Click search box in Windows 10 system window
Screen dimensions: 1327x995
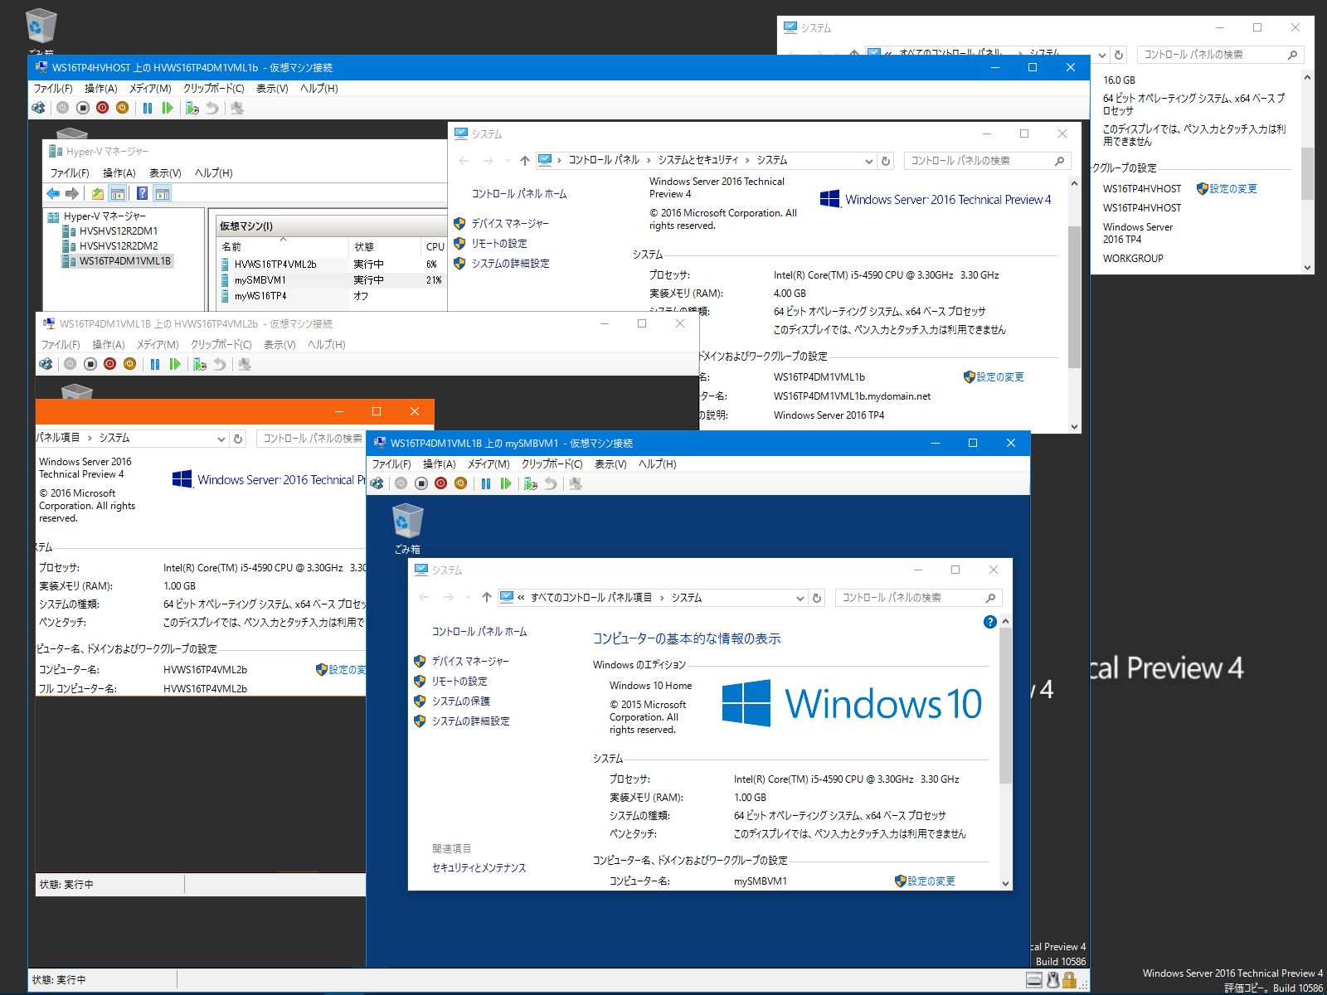point(919,598)
